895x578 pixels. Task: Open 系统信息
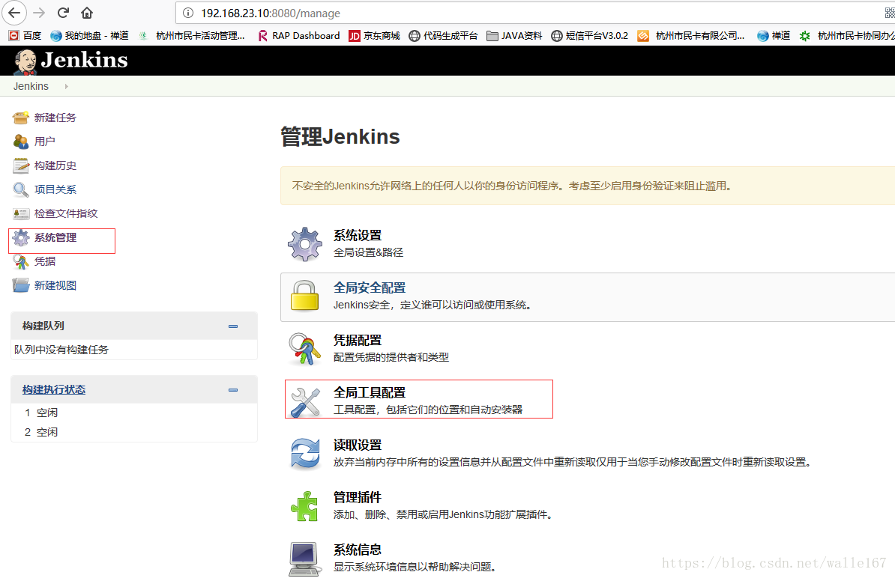(x=358, y=550)
